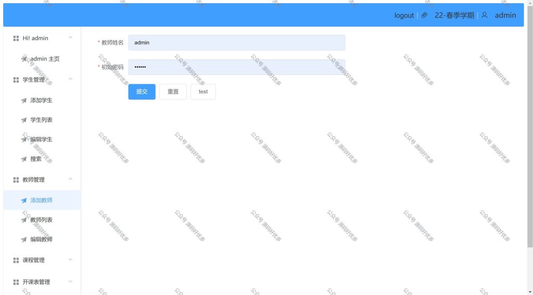
Task: Click the Hi! admin menu title
Action: (35, 38)
